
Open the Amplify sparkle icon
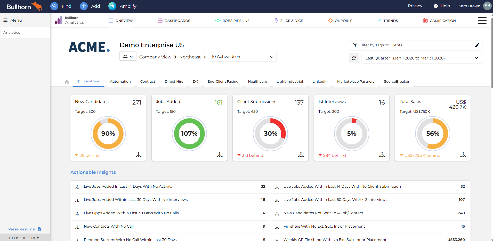click(112, 6)
